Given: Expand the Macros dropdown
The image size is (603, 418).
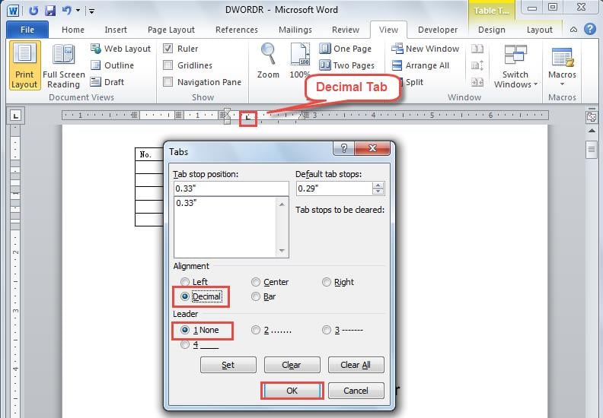Looking at the screenshot, I should point(562,84).
